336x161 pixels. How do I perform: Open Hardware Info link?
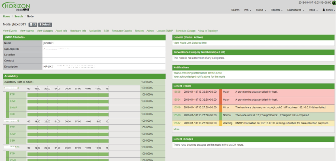point(78,31)
